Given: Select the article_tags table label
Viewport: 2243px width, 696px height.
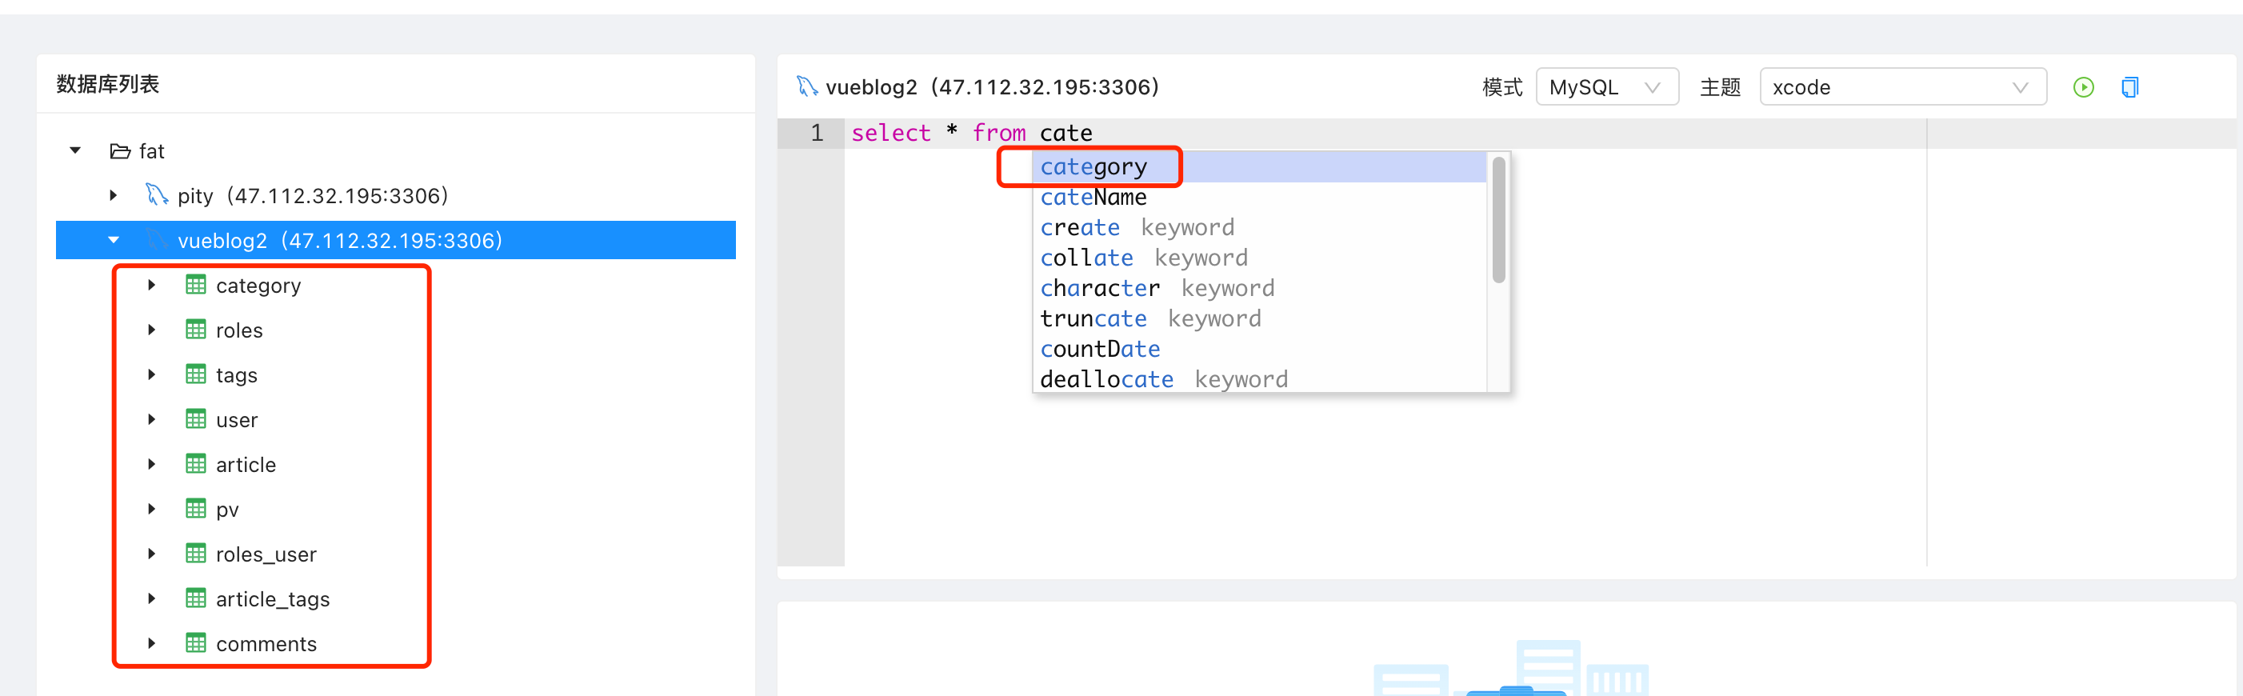Looking at the screenshot, I should (x=273, y=599).
